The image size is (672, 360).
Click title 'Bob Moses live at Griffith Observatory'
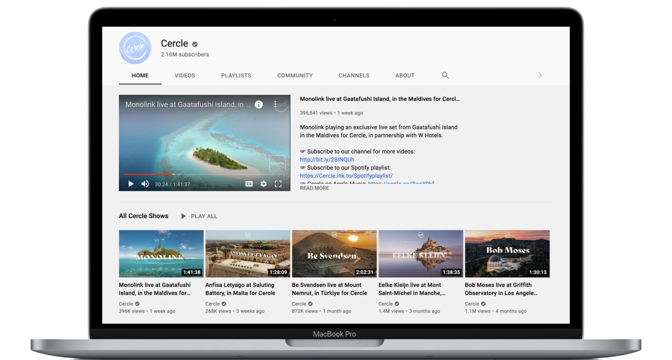pos(501,289)
